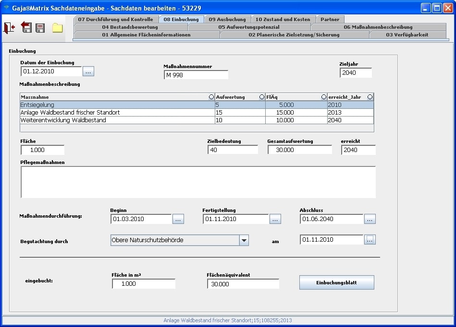Open date picker next to Abschluss field
The height and width of the screenshot is (327, 456).
click(370, 219)
